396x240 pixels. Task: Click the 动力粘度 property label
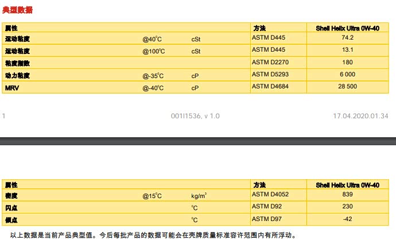pos(17,76)
